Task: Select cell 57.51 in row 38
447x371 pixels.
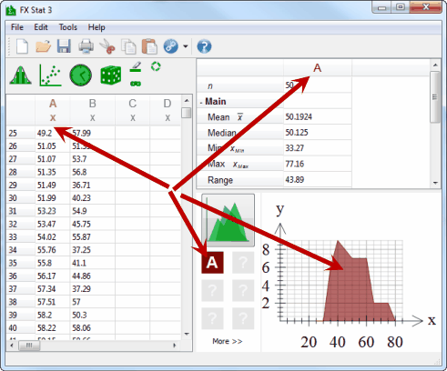Action: (53, 302)
